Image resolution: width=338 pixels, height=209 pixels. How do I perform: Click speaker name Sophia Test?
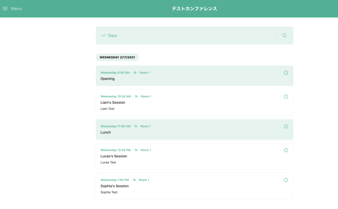click(x=109, y=192)
